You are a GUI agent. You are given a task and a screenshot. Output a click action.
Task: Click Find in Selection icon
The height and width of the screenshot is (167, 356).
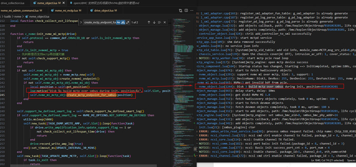159,23
